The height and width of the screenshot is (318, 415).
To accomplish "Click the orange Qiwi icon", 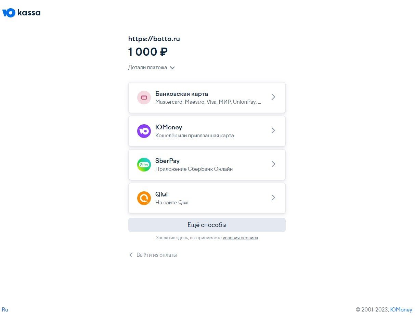I will click(144, 198).
